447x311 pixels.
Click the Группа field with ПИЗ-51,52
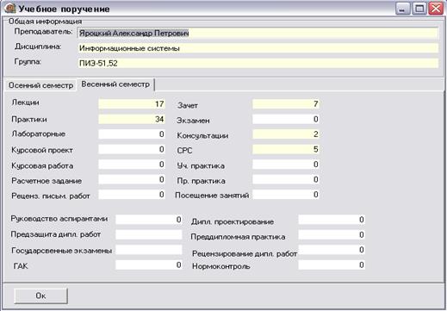258,63
